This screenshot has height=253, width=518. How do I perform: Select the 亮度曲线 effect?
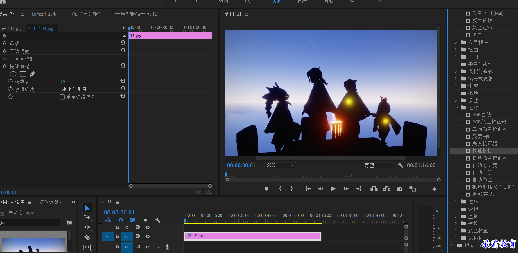tap(482, 136)
